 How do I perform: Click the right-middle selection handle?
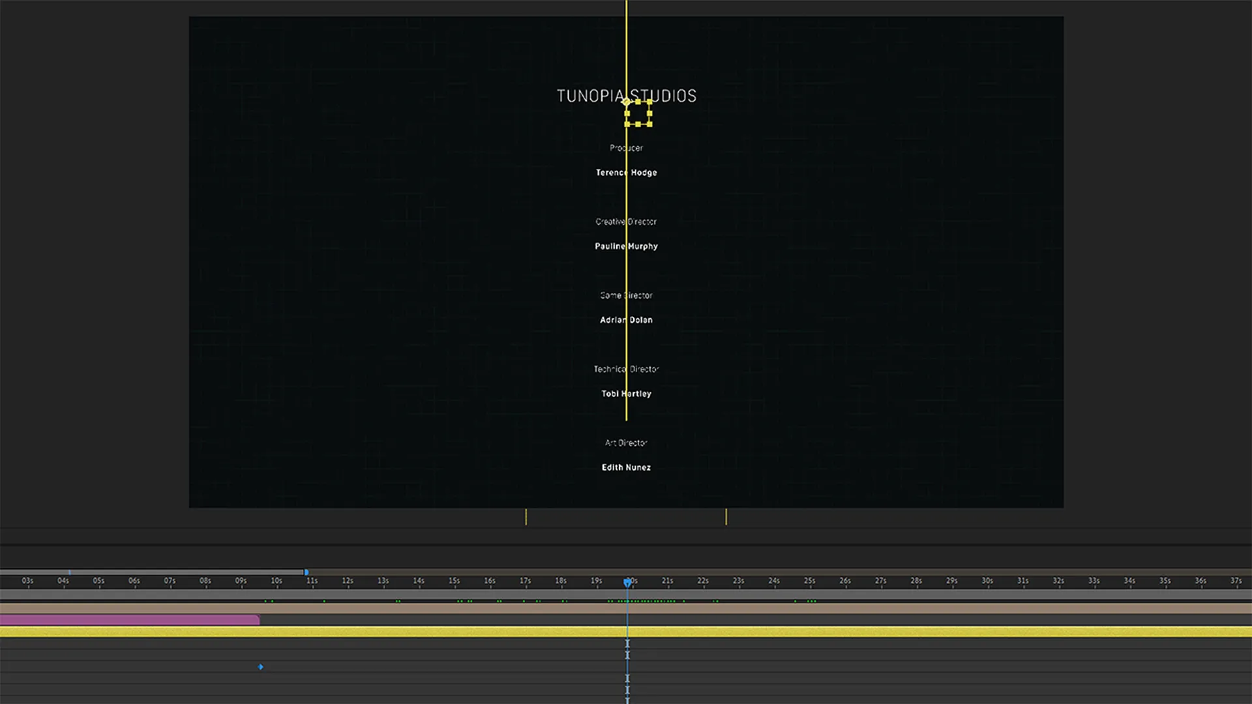coord(649,113)
